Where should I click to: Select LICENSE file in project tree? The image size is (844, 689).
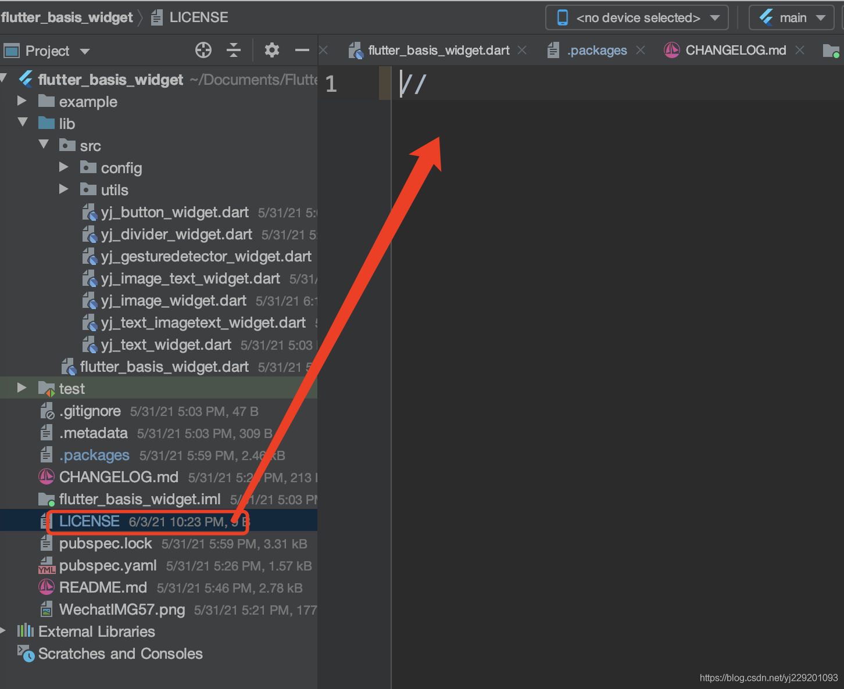(90, 522)
